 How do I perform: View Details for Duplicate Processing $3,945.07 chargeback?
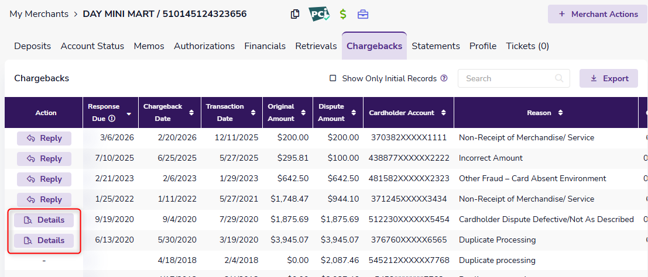click(44, 240)
